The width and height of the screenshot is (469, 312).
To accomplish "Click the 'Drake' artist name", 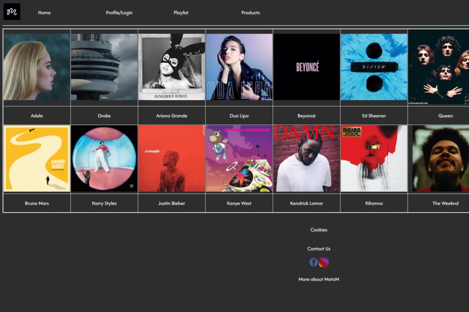I will [x=104, y=116].
